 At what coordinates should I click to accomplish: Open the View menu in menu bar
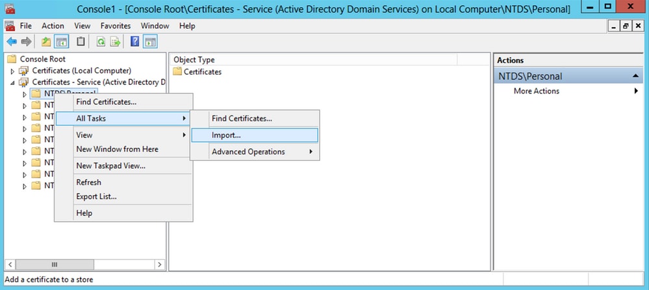coord(83,25)
